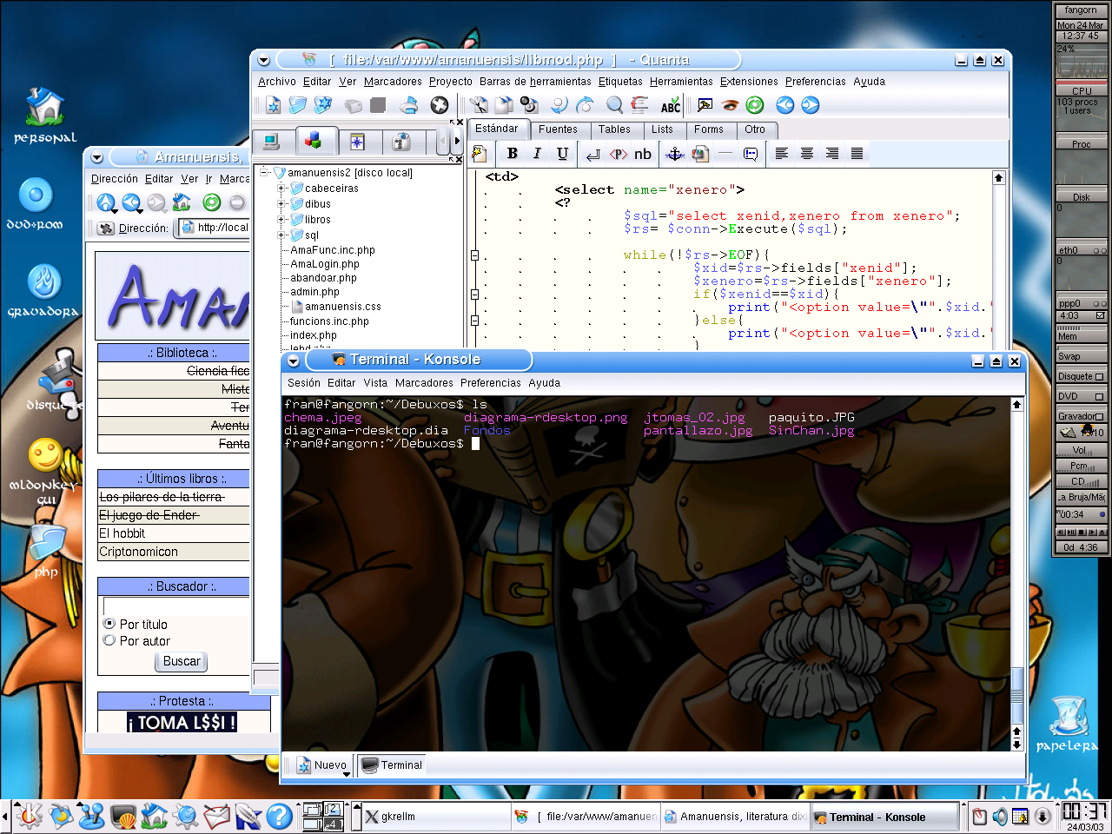The height and width of the screenshot is (834, 1112).
Task: Click the justify icon in Quanta
Action: click(x=857, y=154)
